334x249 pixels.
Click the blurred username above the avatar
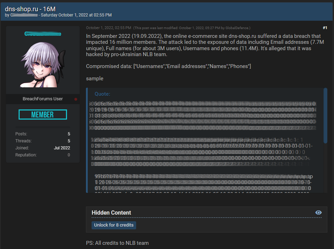coord(43,34)
